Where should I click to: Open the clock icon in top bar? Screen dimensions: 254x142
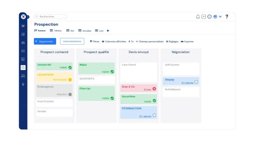(x=209, y=17)
